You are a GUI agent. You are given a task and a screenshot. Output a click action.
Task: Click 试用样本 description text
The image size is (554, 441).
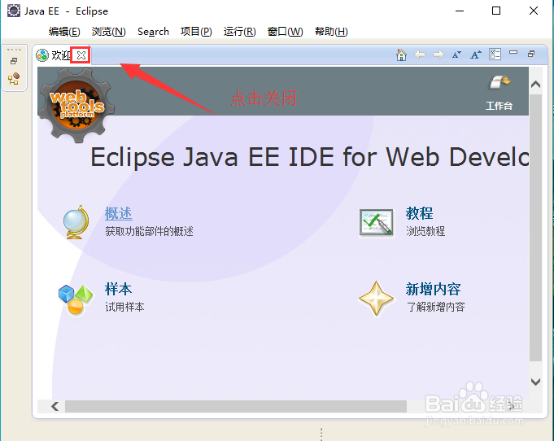[124, 307]
